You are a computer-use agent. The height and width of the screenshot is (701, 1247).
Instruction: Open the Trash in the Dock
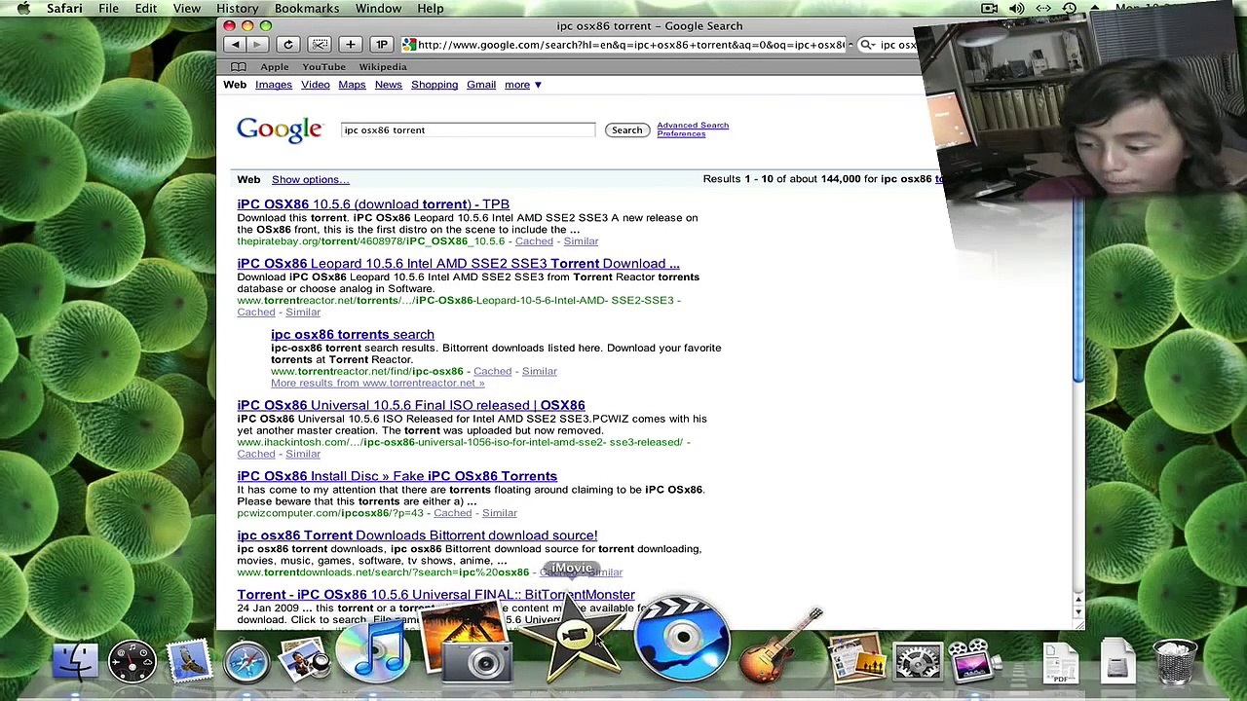[x=1175, y=661]
